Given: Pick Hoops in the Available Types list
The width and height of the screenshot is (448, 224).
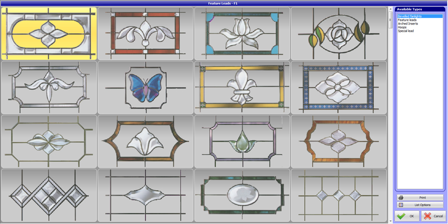Looking at the screenshot, I should tap(402, 27).
